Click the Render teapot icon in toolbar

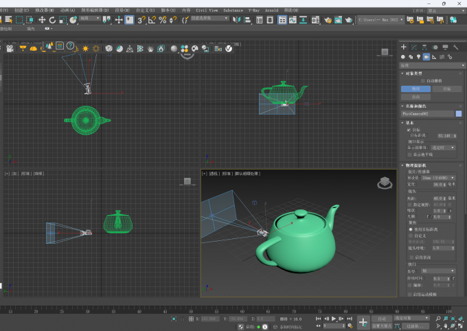[x=348, y=20]
